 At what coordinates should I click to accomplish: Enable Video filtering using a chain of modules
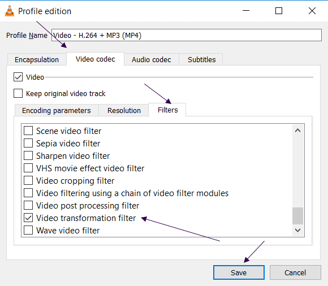pyautogui.click(x=28, y=193)
